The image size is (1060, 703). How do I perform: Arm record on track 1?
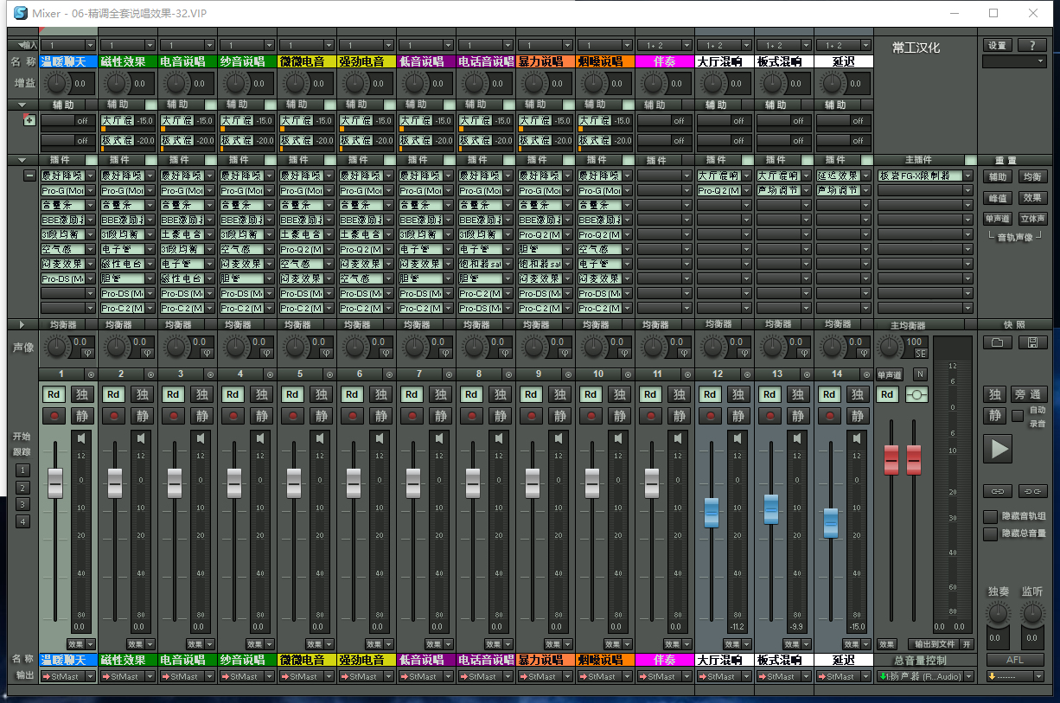pyautogui.click(x=55, y=416)
